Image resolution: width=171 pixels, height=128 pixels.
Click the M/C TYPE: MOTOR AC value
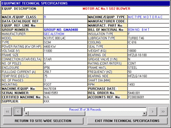point(145,17)
